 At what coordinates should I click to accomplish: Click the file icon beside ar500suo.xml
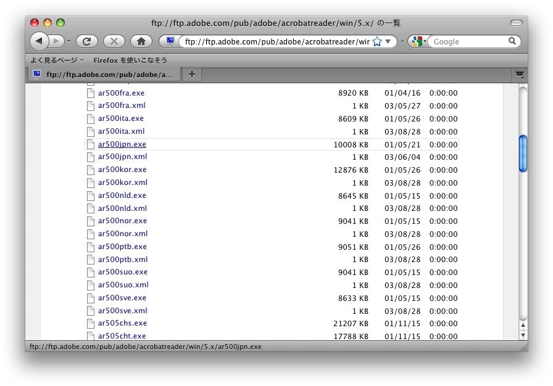pos(91,285)
